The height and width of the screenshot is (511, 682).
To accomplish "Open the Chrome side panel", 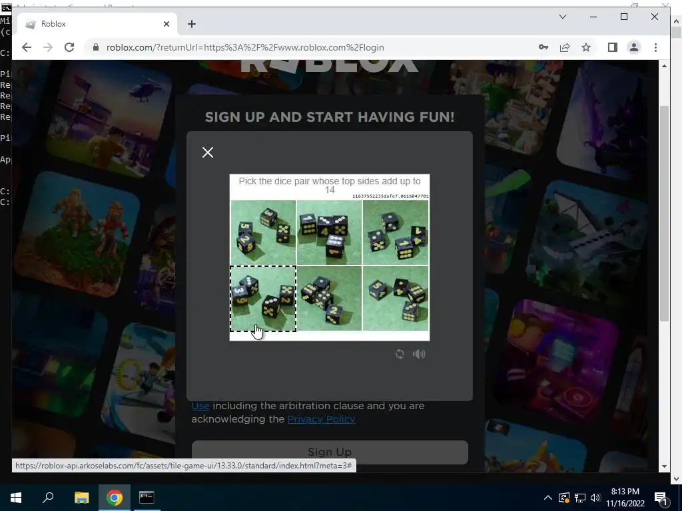I will click(x=613, y=47).
